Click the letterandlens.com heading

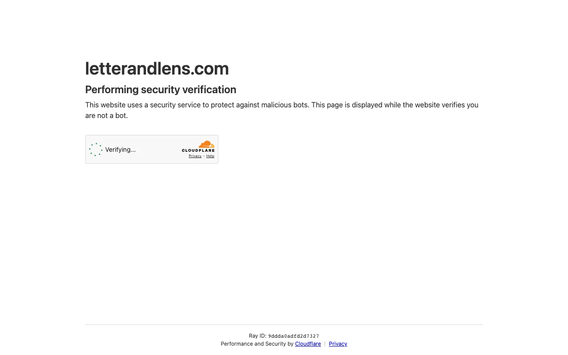pos(157,68)
